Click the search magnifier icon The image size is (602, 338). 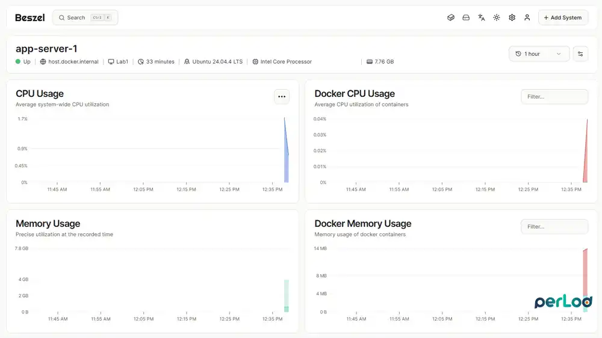pyautogui.click(x=61, y=17)
